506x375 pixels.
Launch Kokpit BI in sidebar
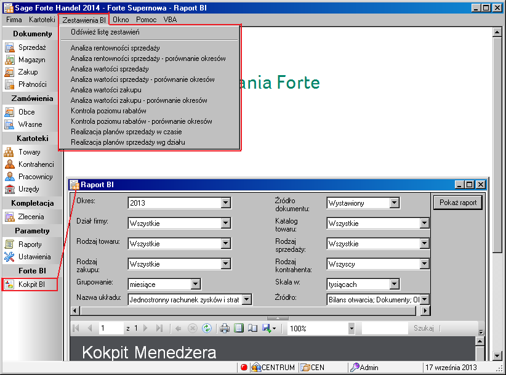(x=30, y=284)
